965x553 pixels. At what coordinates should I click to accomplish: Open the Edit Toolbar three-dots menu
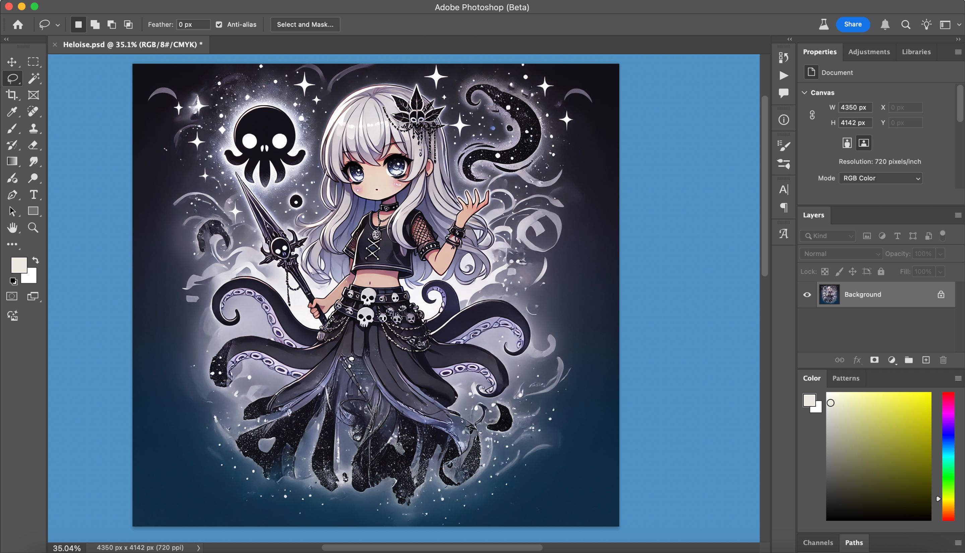coord(12,245)
